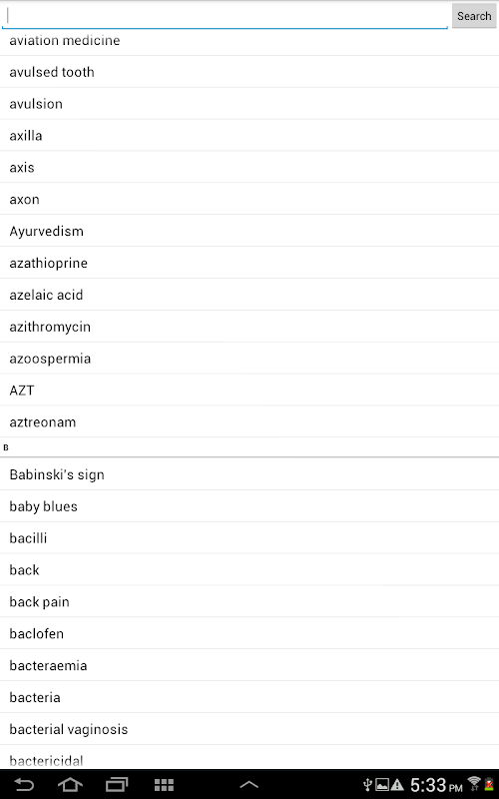Choose the 'AZT' list entry
The height and width of the screenshot is (799, 499).
pyautogui.click(x=249, y=391)
